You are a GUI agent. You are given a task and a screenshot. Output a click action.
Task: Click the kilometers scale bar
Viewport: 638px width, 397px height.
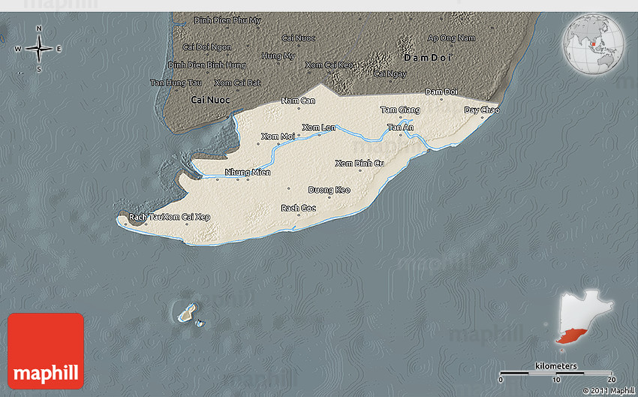(556, 372)
